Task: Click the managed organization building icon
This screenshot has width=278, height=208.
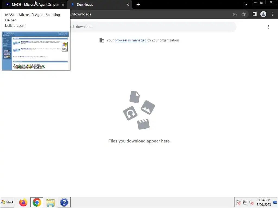Action: point(102,40)
